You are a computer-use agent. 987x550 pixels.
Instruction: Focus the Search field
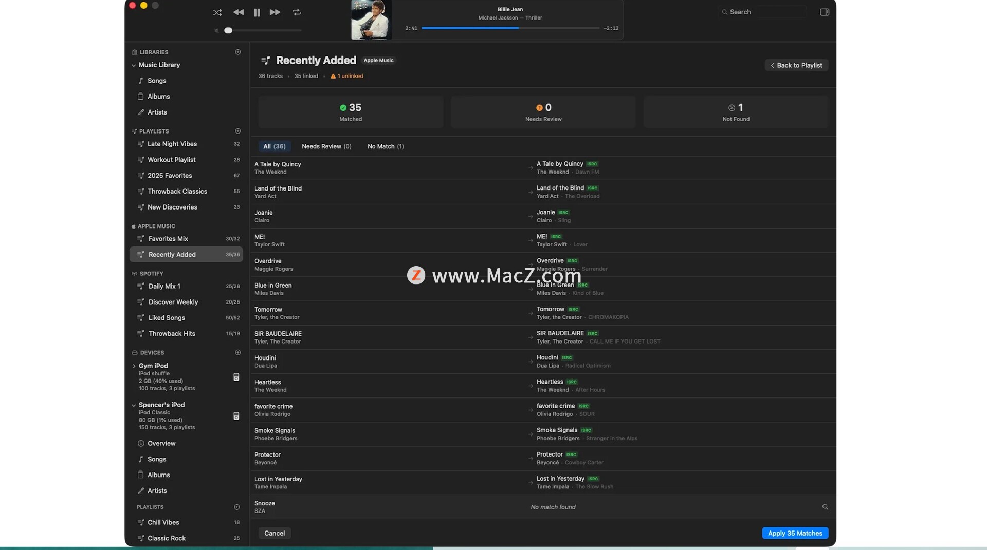(x=762, y=12)
